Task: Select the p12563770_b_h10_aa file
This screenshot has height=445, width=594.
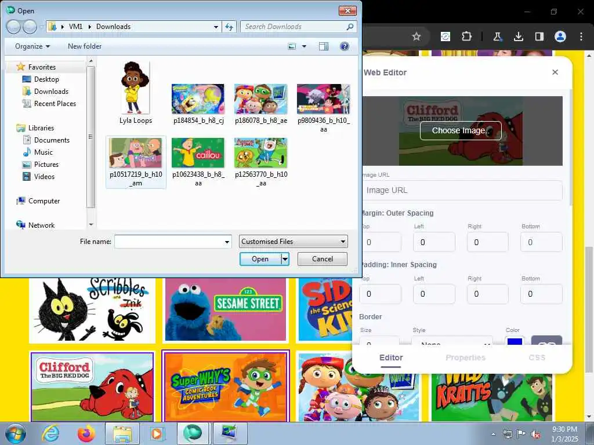Action: click(261, 162)
